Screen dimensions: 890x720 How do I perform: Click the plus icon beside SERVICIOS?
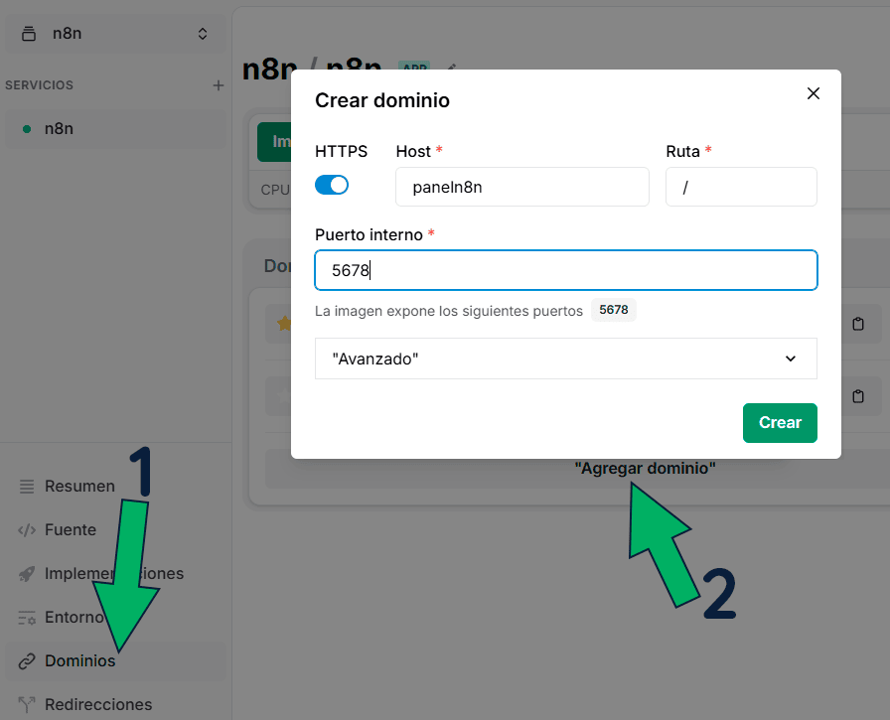coord(218,85)
